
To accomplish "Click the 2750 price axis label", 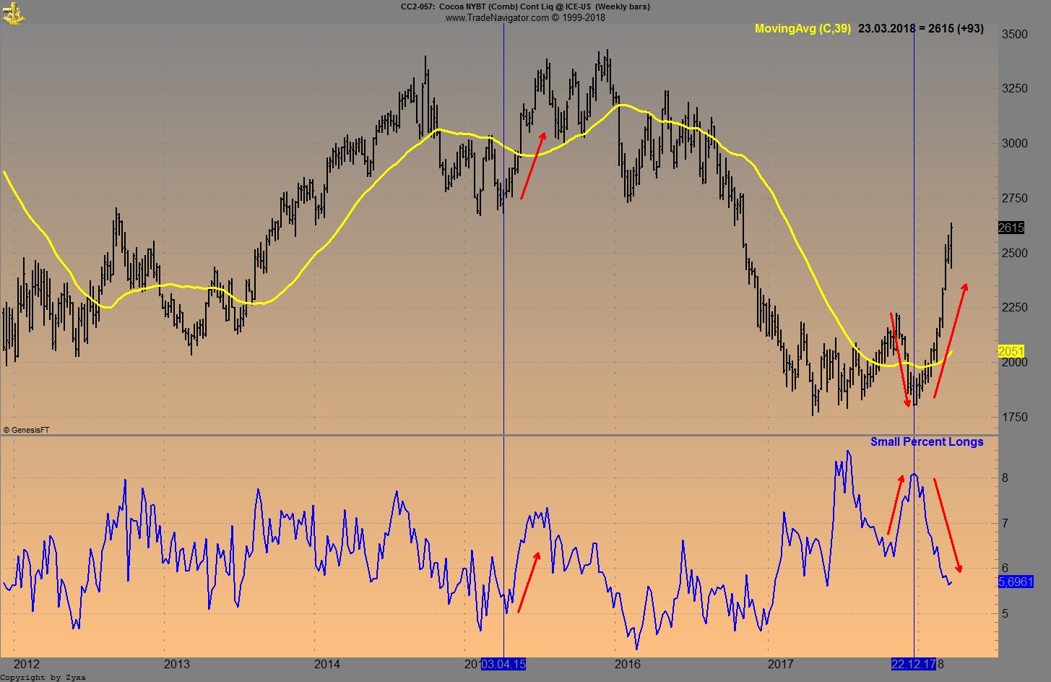I will tap(1014, 199).
